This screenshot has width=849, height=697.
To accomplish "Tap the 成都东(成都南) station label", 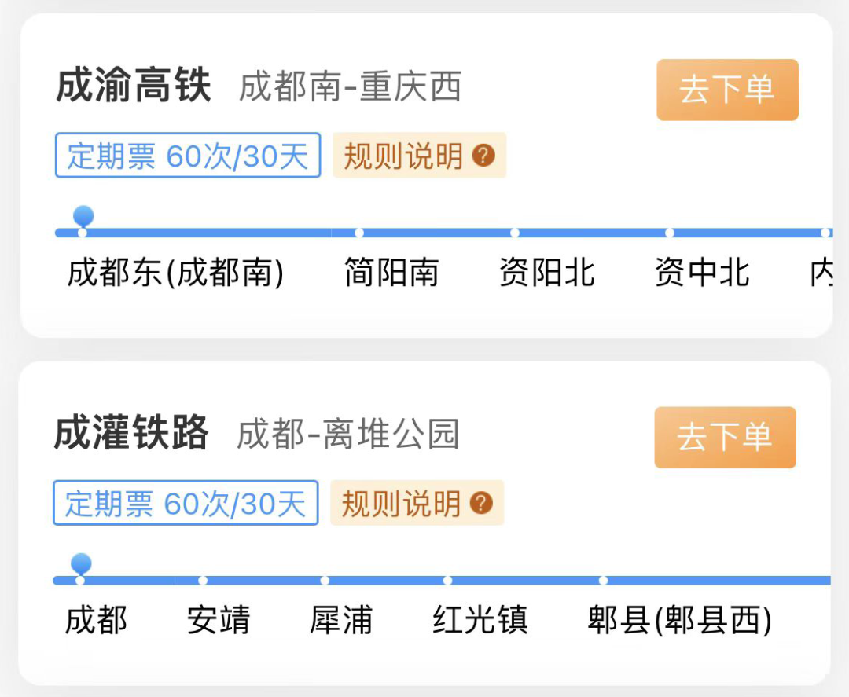I will click(175, 273).
